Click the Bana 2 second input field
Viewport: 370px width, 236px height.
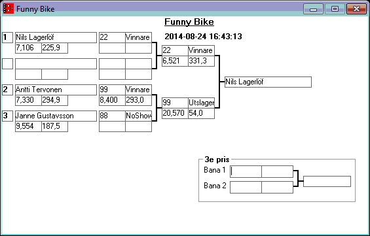[278, 187]
